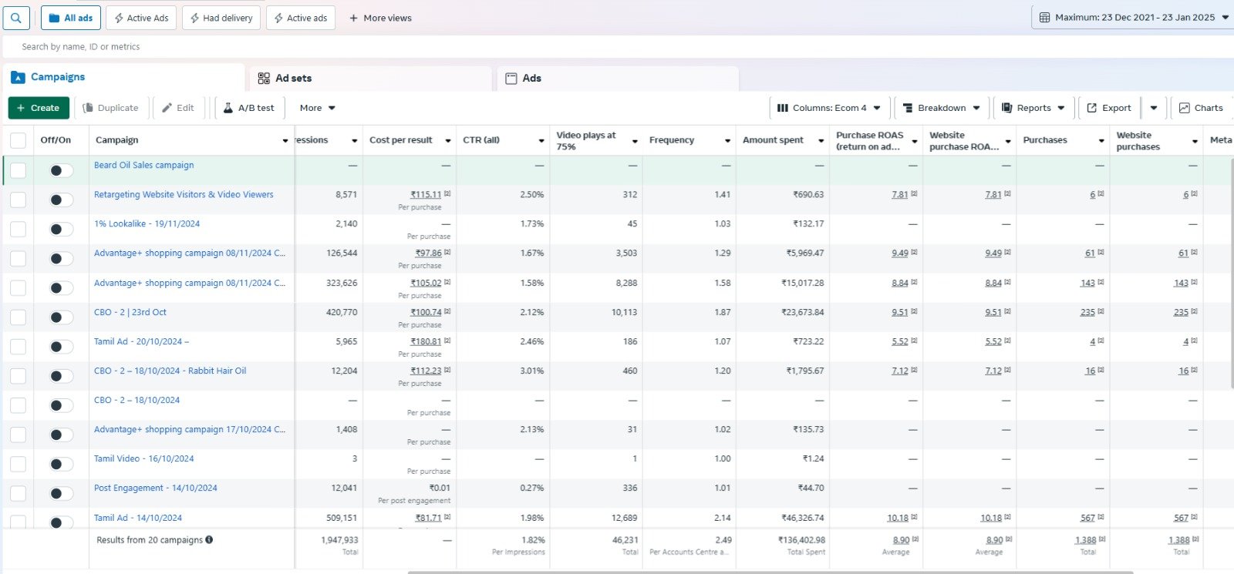1234x574 pixels.
Task: Open the Reports dropdown menu
Action: click(x=1033, y=108)
